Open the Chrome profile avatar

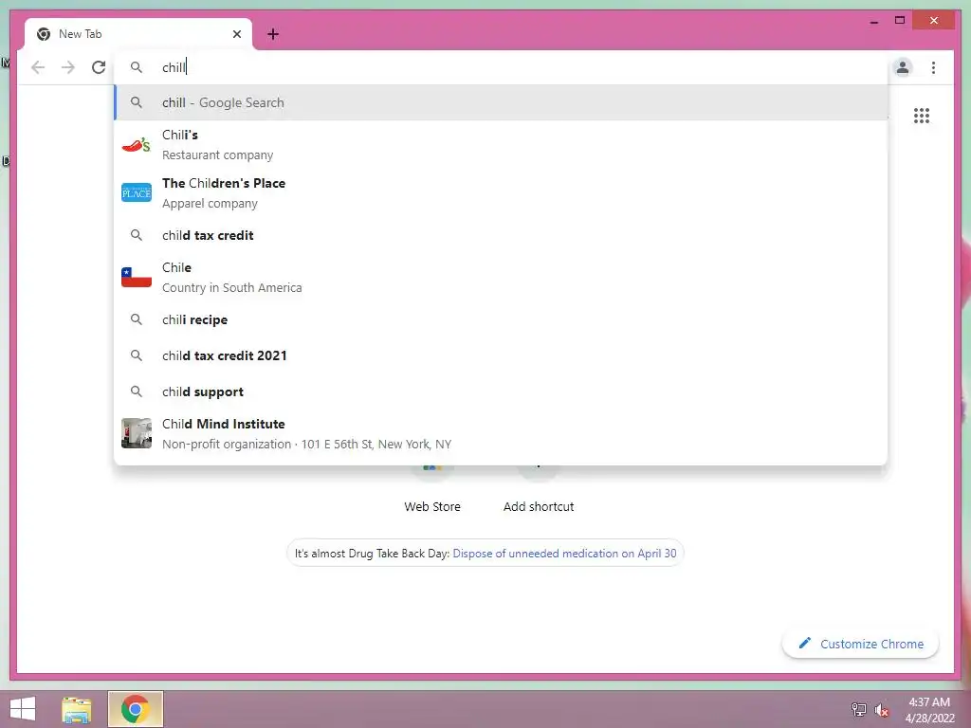coord(903,67)
